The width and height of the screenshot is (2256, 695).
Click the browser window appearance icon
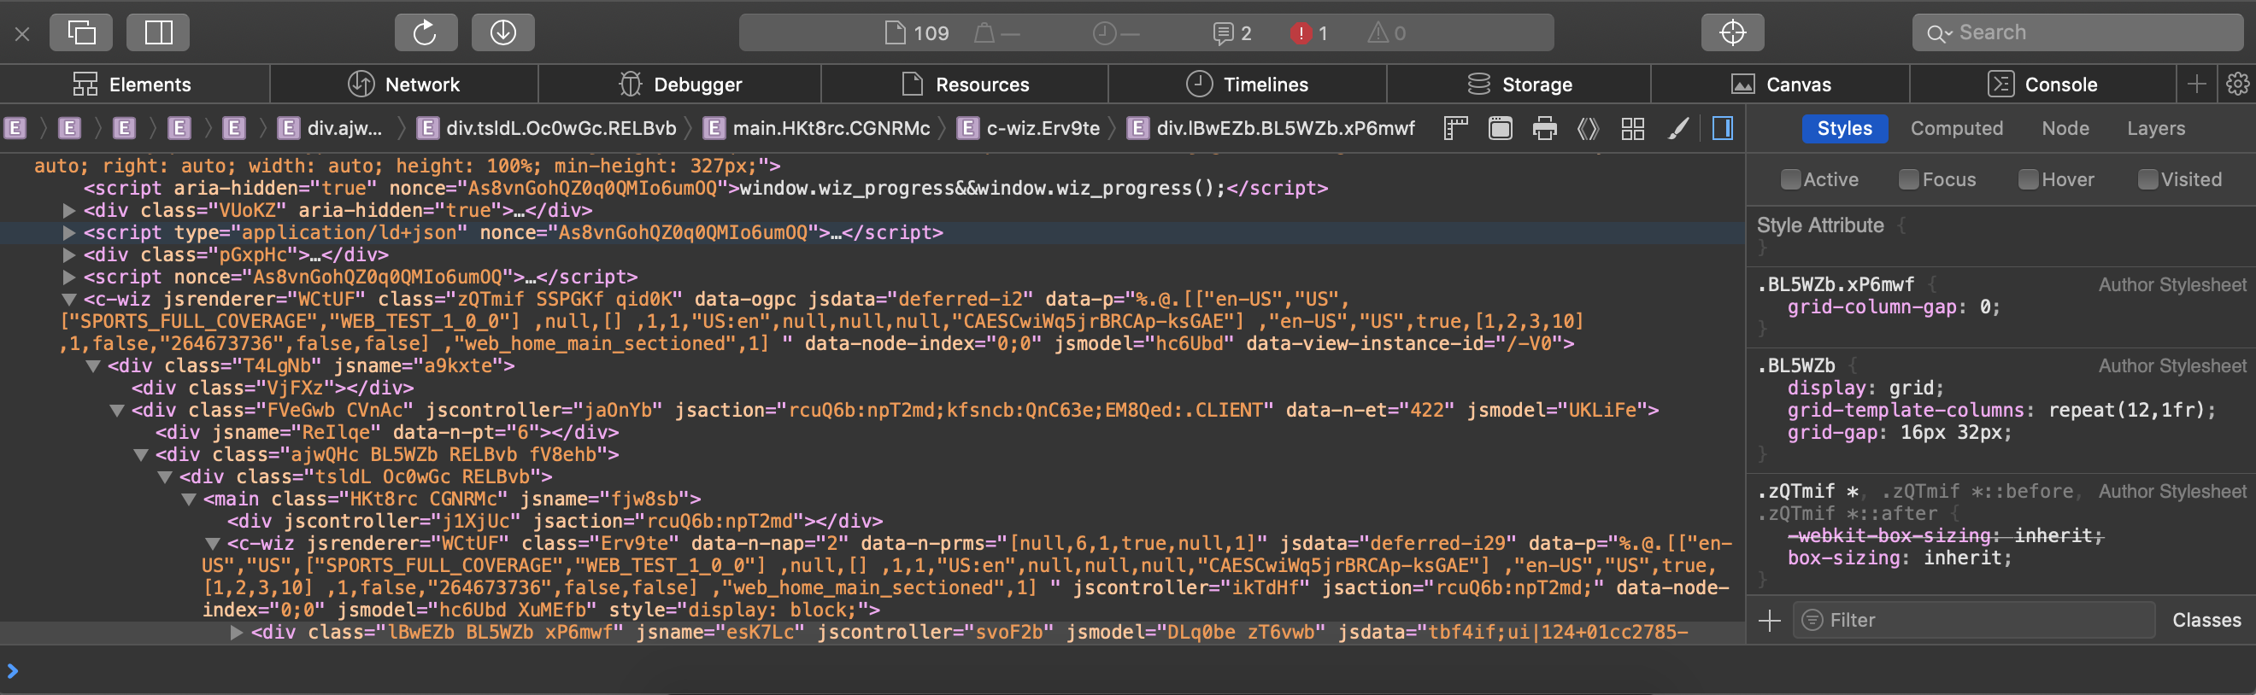tap(1501, 129)
